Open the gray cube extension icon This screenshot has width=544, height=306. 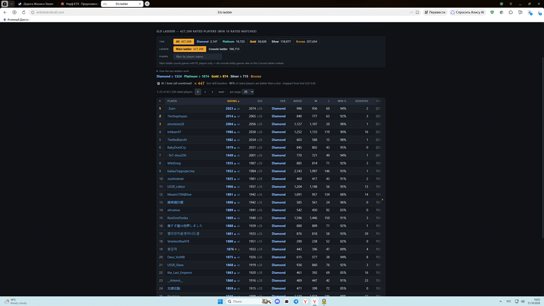pos(502,12)
